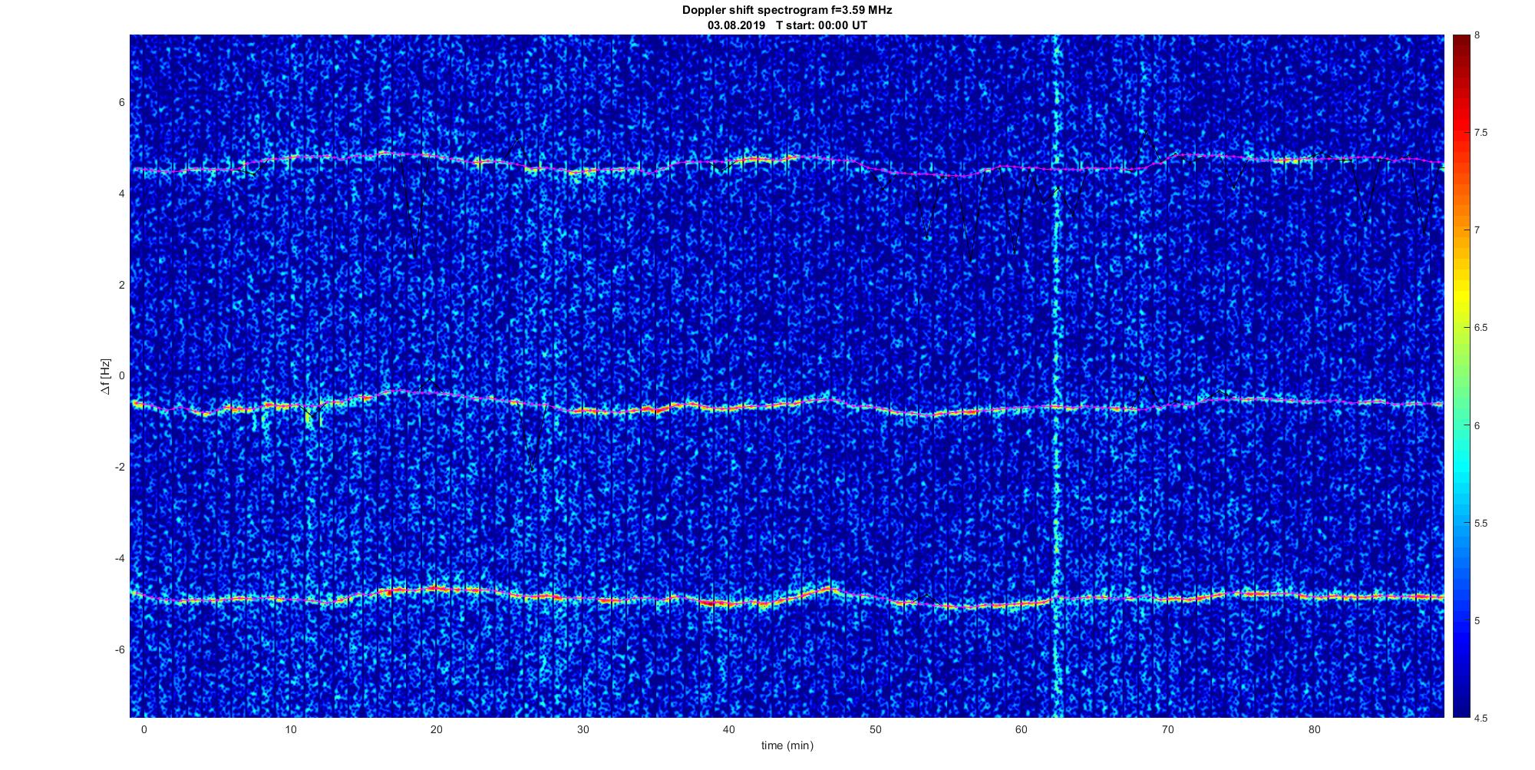Click the x-axis tick label '0'
The width and height of the screenshot is (1535, 770).
144,729
